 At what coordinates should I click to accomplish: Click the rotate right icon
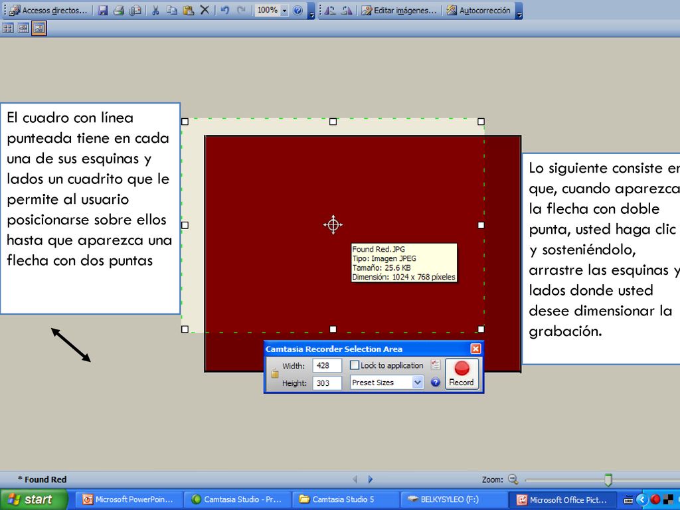pos(346,11)
